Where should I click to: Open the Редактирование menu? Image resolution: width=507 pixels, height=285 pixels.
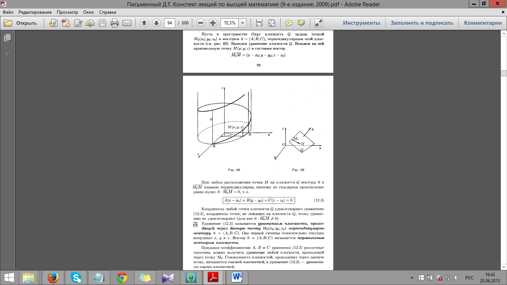click(x=35, y=12)
